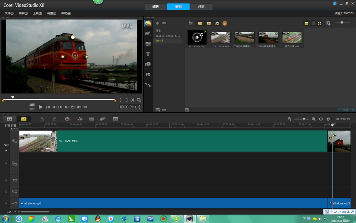
Task: Open the 设置 Settings menu
Action: 52,13
